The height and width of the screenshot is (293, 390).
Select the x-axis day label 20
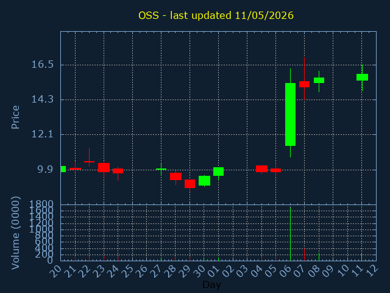coord(55,271)
